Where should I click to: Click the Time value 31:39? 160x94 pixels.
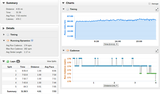(x=18, y=12)
